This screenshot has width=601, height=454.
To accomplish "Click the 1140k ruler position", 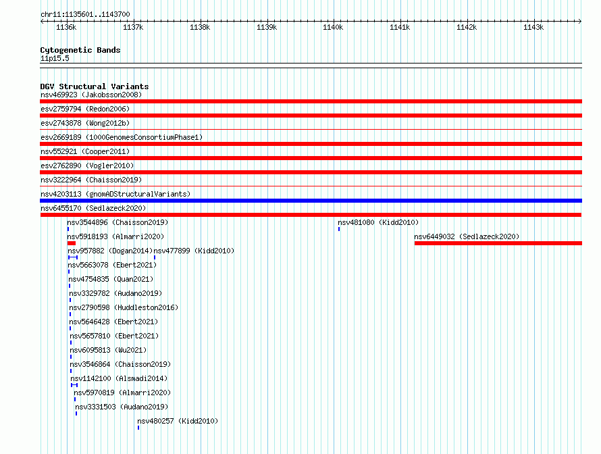I will click(333, 27).
